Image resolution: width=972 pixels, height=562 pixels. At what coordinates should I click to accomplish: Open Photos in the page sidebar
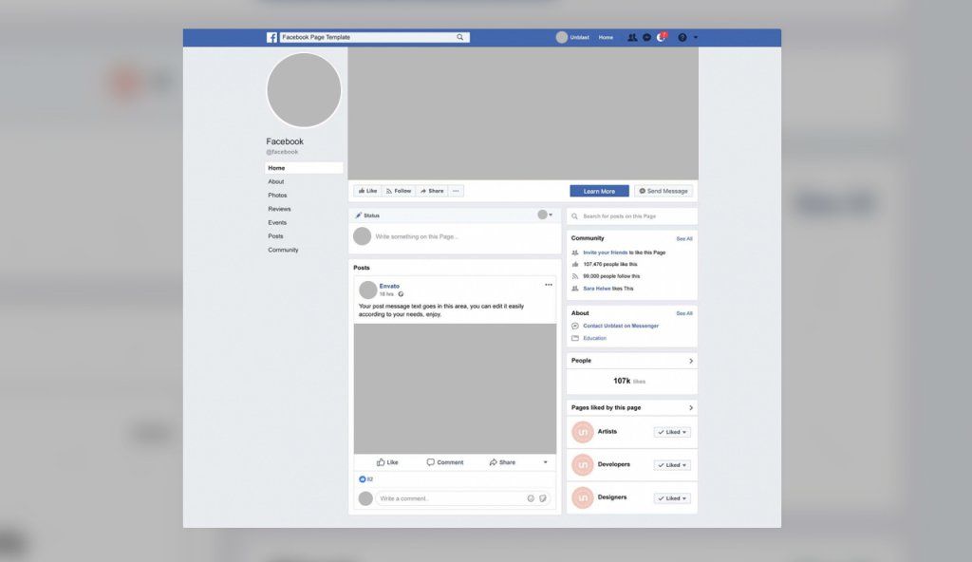point(277,196)
